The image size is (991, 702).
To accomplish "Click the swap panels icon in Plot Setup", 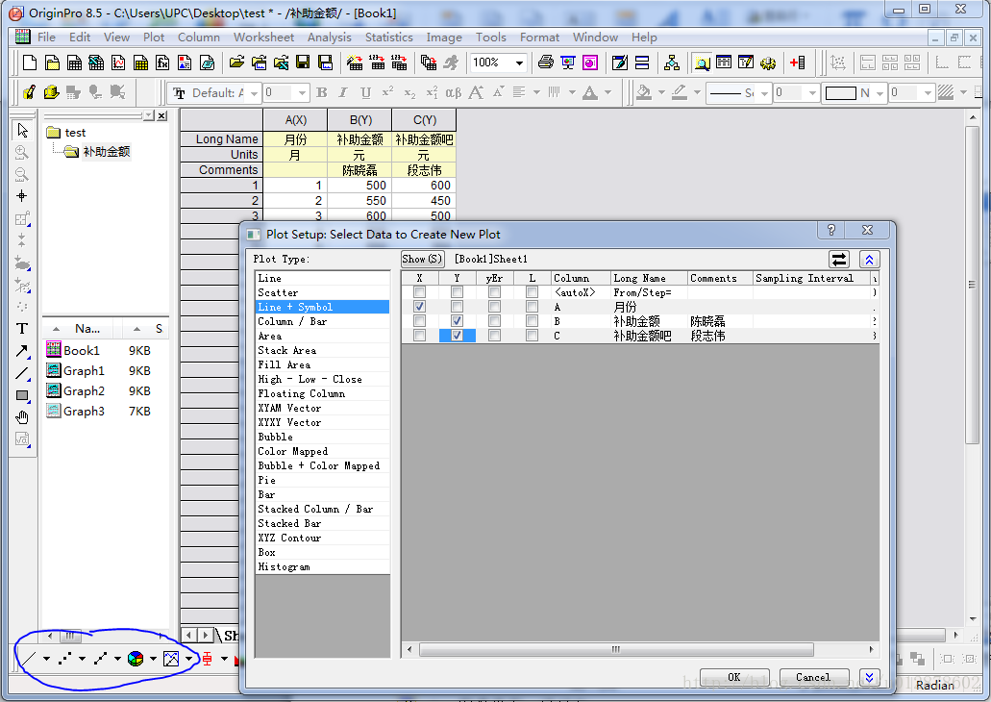I will point(839,260).
